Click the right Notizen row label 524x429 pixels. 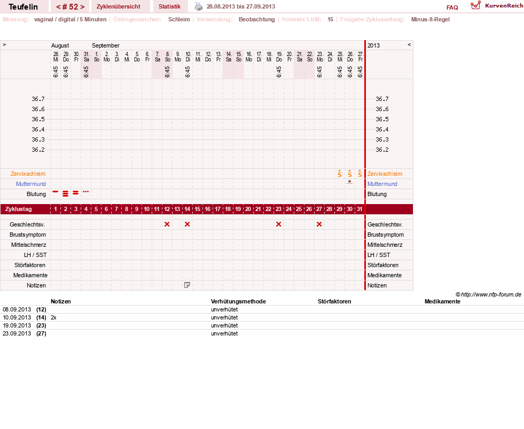click(377, 285)
